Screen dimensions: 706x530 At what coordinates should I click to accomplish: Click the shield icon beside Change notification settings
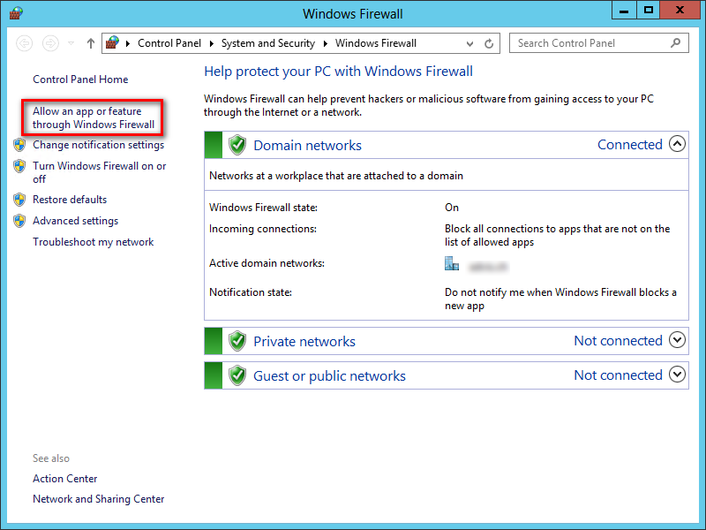[19, 145]
